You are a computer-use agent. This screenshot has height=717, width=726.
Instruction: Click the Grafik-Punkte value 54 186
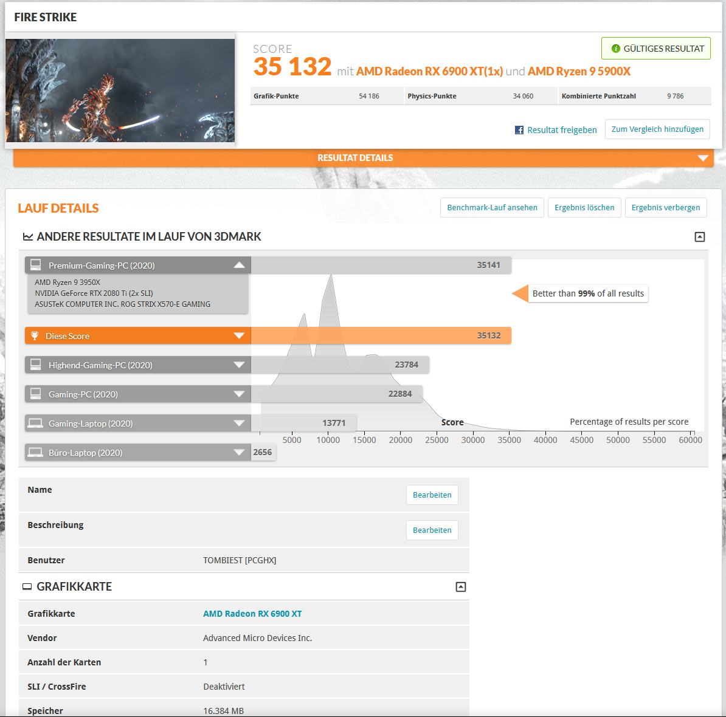click(368, 96)
